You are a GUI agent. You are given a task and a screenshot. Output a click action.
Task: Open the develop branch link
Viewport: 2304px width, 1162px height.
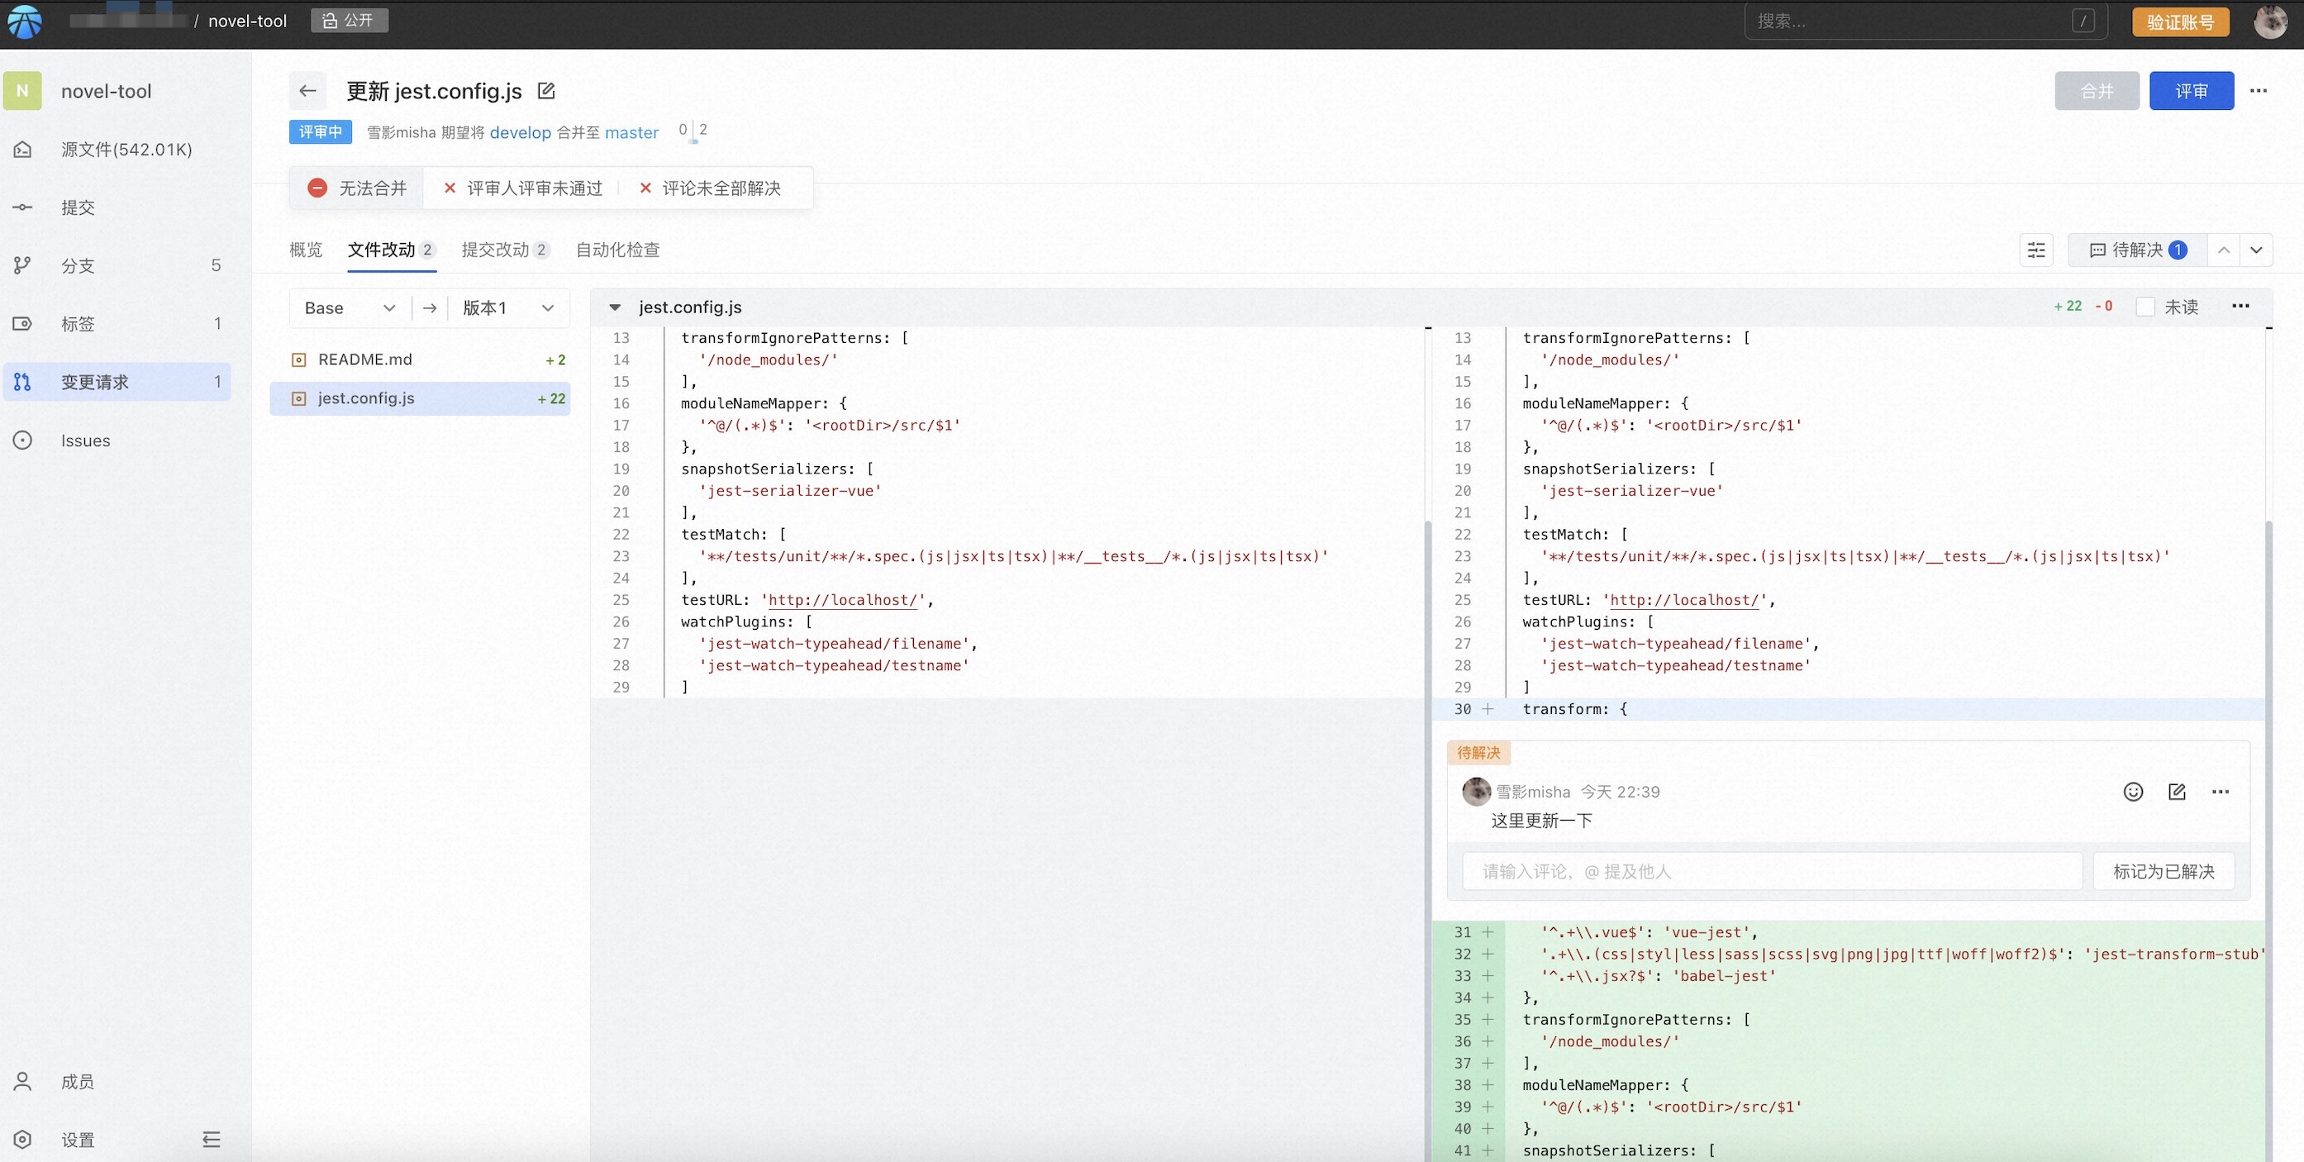pos(521,132)
